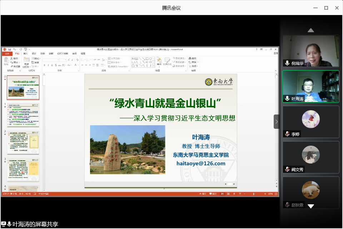343x229 pixels.
Task: Switch to the 插入 ribbon tab
Action: 25,54
